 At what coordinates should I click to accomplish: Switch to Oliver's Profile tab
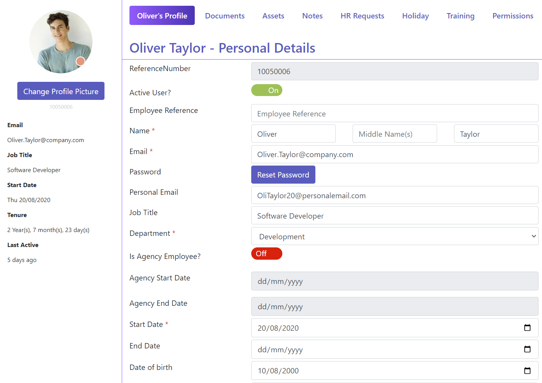[x=162, y=15]
